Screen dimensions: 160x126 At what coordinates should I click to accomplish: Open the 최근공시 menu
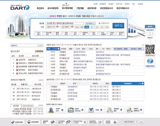(40, 8)
